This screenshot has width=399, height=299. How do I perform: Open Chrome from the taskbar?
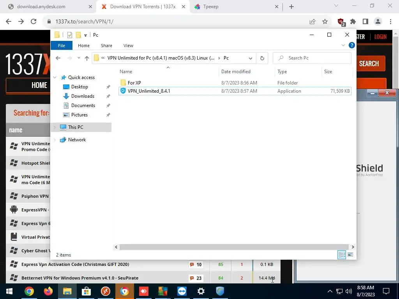29,291
